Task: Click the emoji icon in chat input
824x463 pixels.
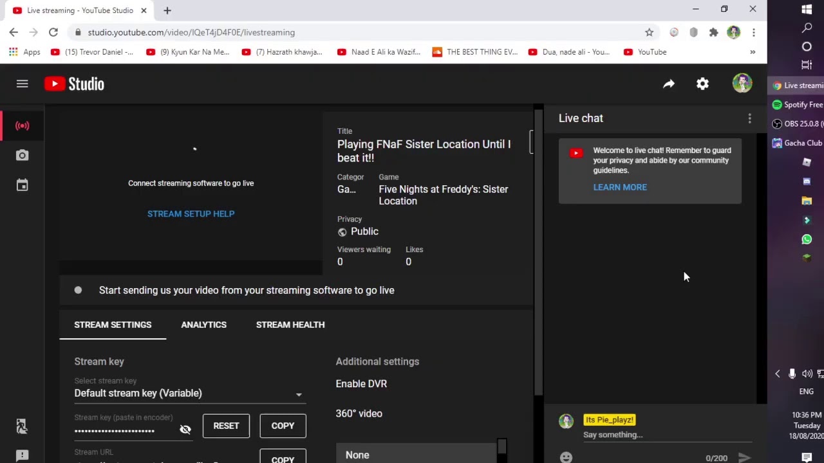Action: coord(566,457)
